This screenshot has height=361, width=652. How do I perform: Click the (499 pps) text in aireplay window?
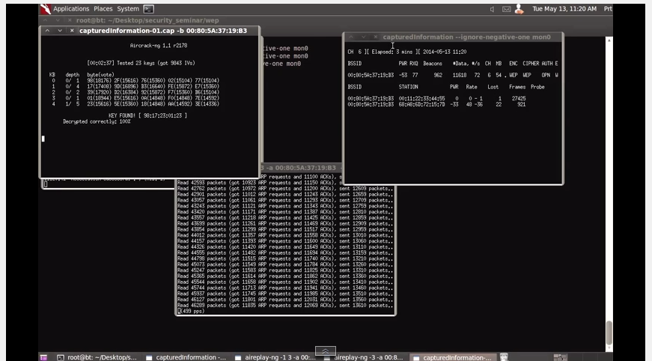point(192,311)
